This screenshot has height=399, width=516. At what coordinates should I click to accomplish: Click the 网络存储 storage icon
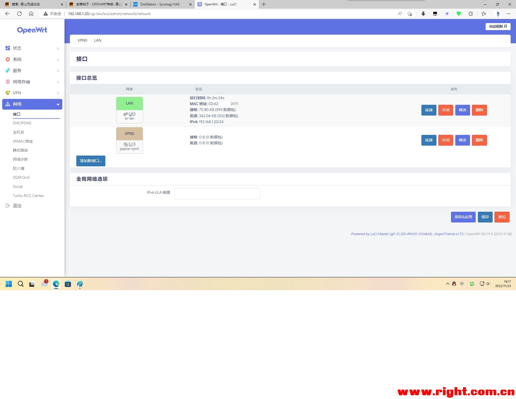(8, 82)
